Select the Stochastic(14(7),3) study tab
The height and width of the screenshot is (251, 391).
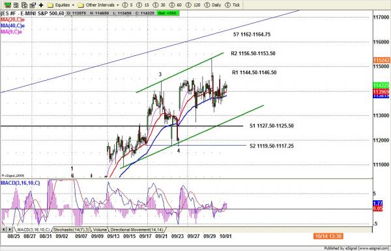tap(72, 230)
